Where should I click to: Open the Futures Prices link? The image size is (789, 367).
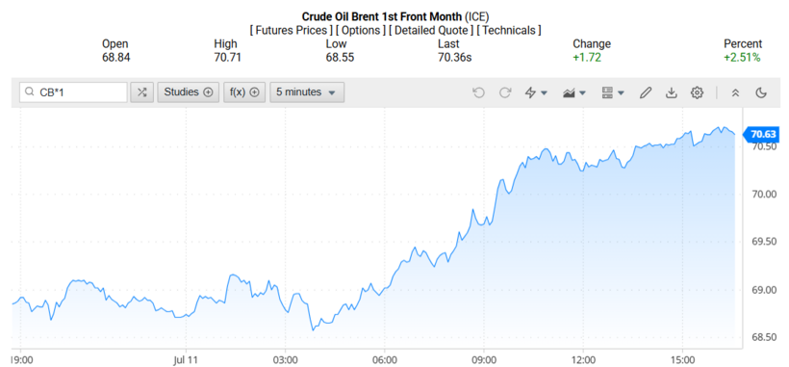pos(290,30)
